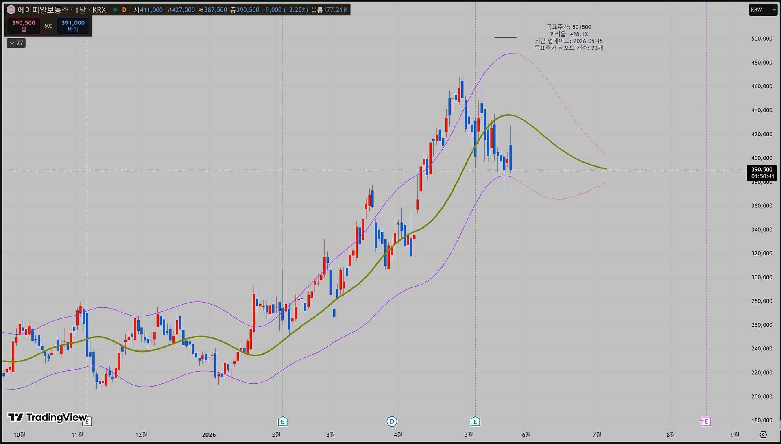
Task: Click the 9월 label on time axis
Action: point(735,435)
